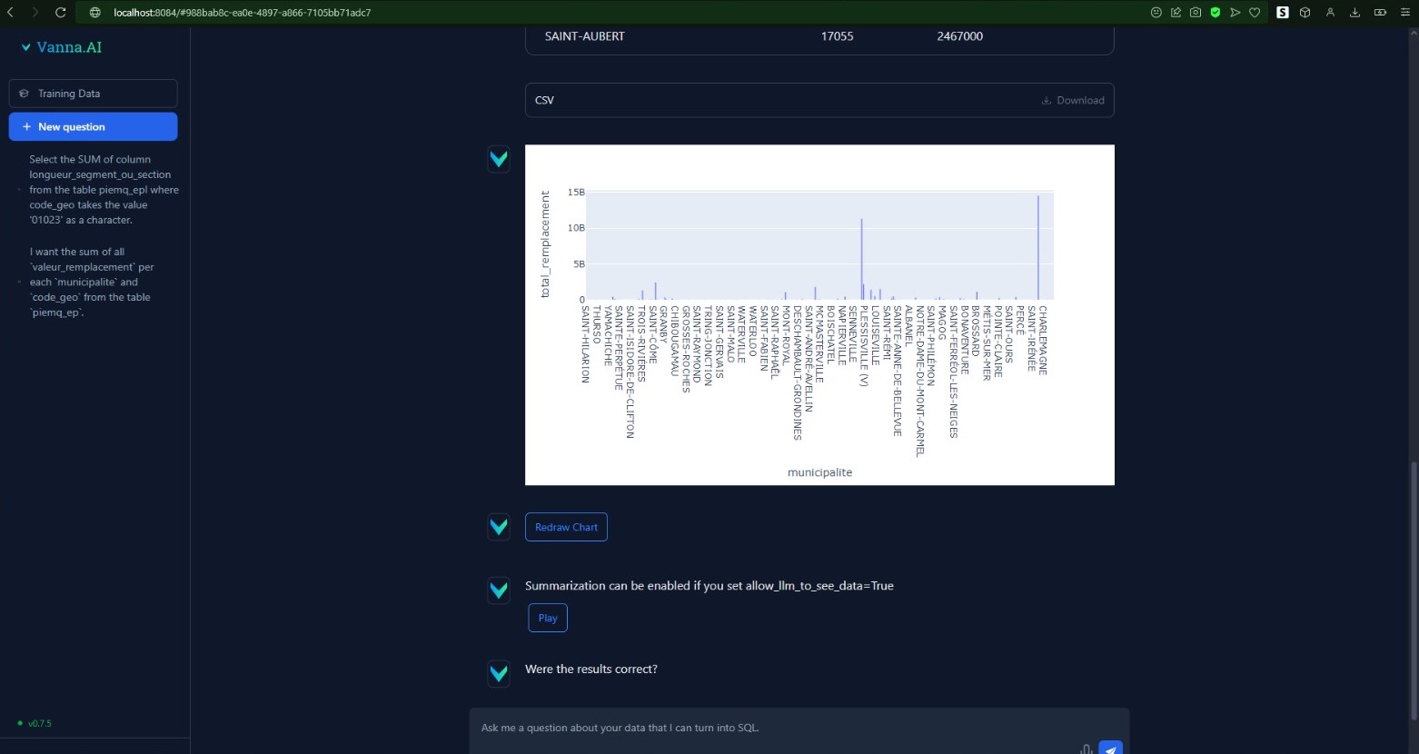Screen dimensions: 1419x754
Task: Click the paper plane send-page icon in address bar
Action: (x=1235, y=13)
